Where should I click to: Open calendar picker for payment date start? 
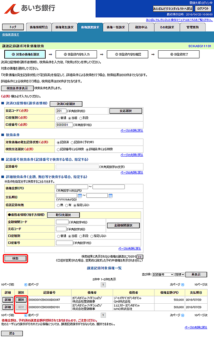click(80, 196)
